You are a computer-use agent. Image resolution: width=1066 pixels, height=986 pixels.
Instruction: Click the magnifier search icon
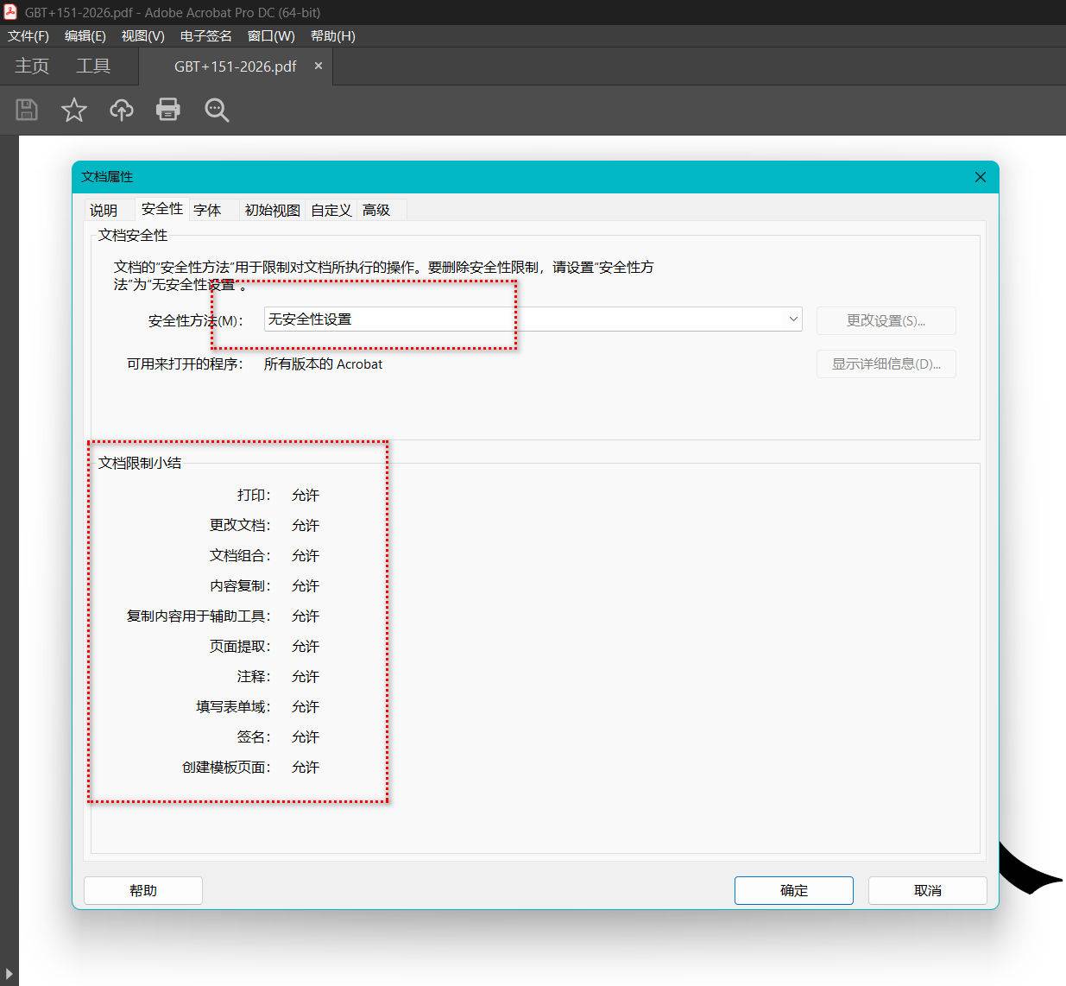(x=217, y=110)
